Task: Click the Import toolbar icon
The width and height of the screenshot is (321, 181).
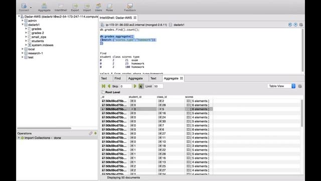Action: (87, 7)
